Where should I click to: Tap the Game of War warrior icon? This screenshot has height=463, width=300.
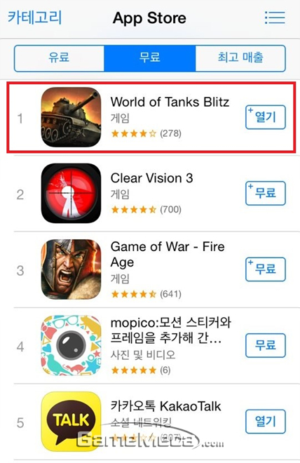coord(71,269)
